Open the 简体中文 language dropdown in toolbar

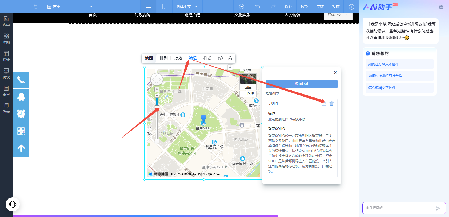[187, 6]
